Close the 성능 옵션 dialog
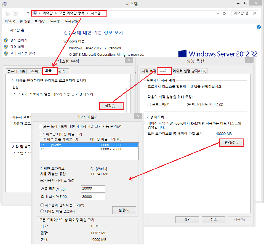 [x=249, y=60]
